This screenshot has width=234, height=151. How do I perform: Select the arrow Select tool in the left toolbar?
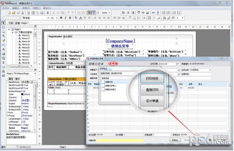pos(3,23)
